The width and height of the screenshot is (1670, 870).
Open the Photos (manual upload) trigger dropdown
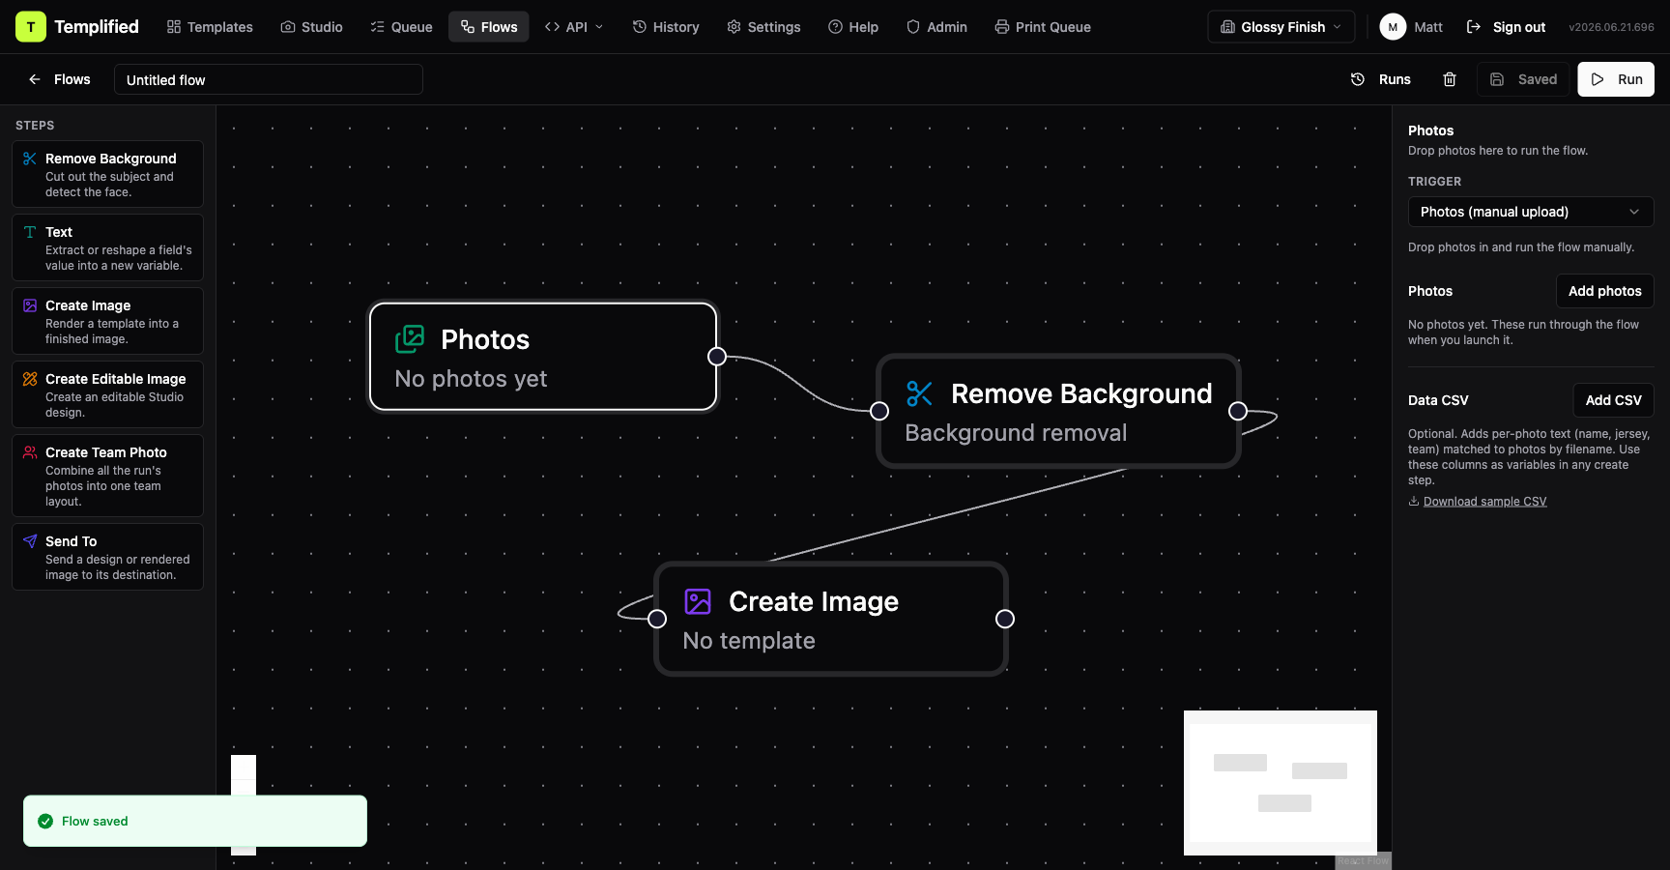[1531, 212]
